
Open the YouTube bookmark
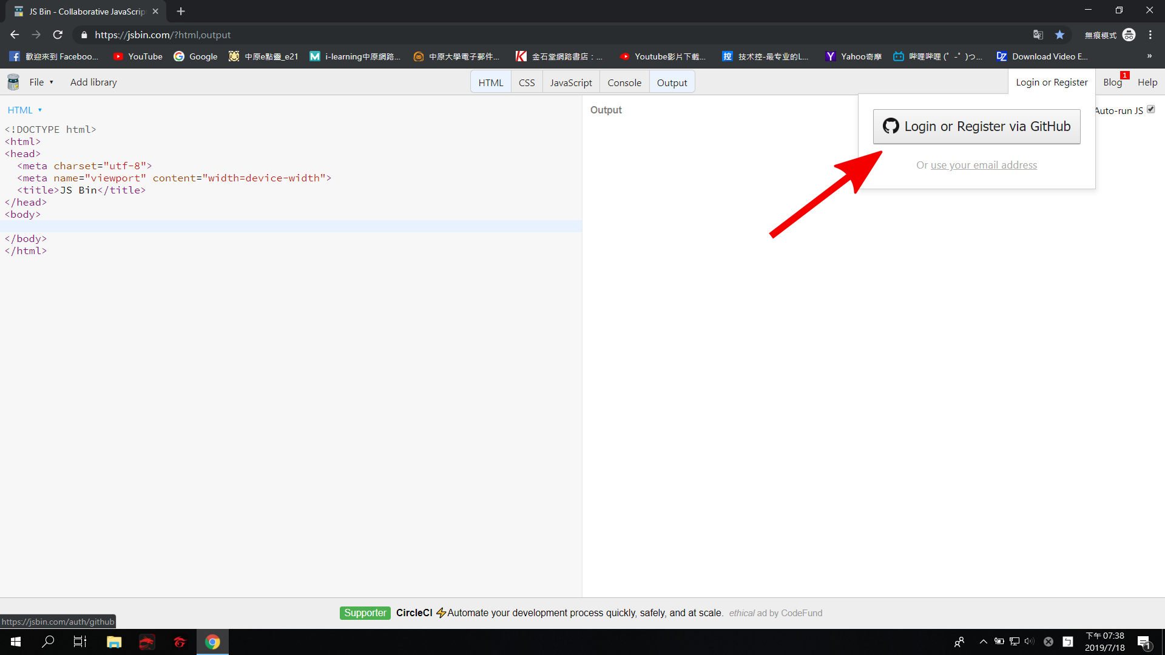pos(138,56)
